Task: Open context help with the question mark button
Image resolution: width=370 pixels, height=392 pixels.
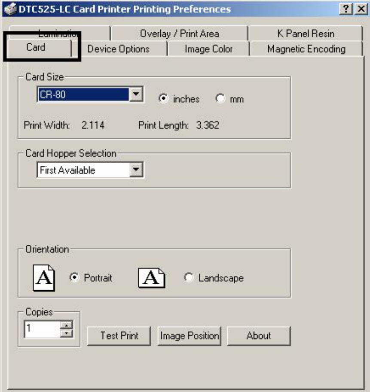Action: [346, 9]
